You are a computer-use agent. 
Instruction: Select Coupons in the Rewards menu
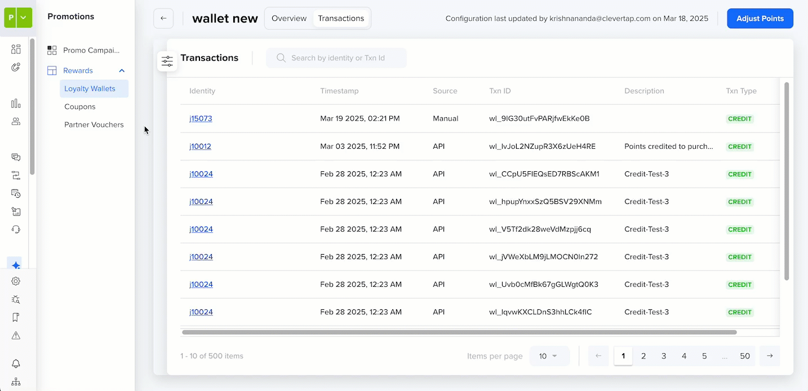[80, 106]
